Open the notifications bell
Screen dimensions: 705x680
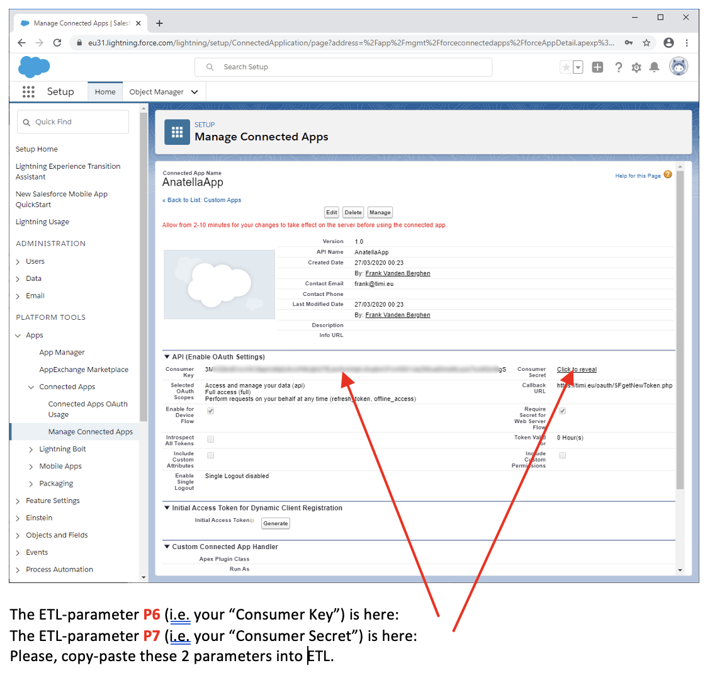click(655, 67)
